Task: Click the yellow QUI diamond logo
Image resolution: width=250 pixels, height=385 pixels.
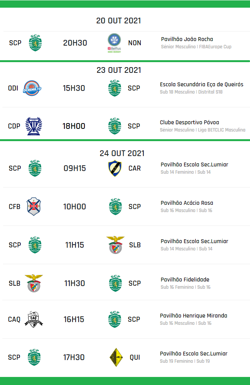Action: click(116, 357)
